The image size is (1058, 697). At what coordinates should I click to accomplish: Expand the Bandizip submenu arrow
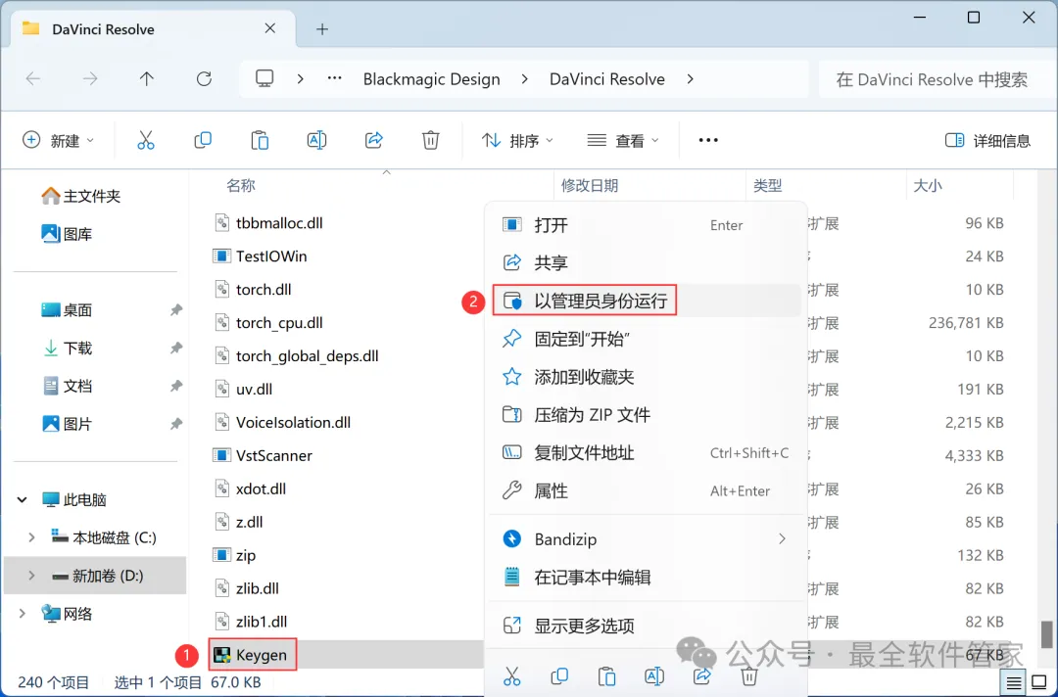click(x=782, y=538)
